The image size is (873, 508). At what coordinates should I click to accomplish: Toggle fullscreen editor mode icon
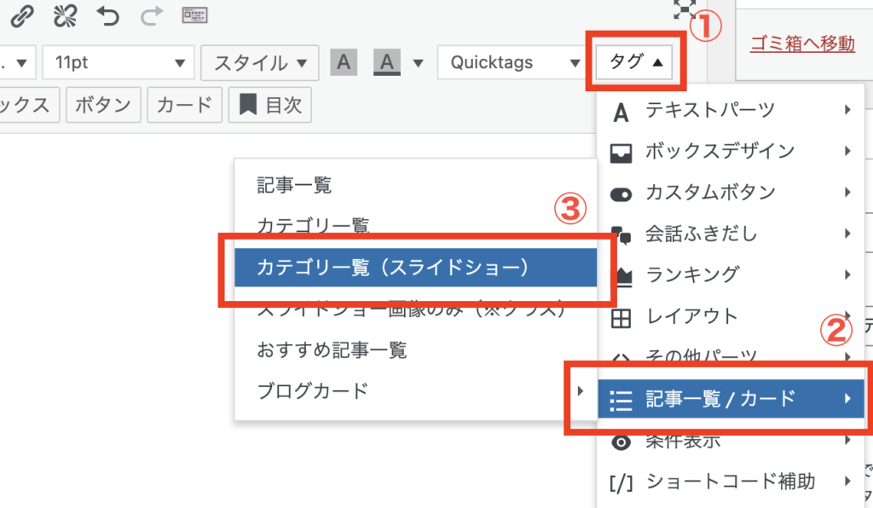click(685, 9)
